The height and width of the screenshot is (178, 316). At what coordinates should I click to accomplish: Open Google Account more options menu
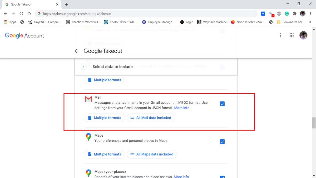(280, 35)
